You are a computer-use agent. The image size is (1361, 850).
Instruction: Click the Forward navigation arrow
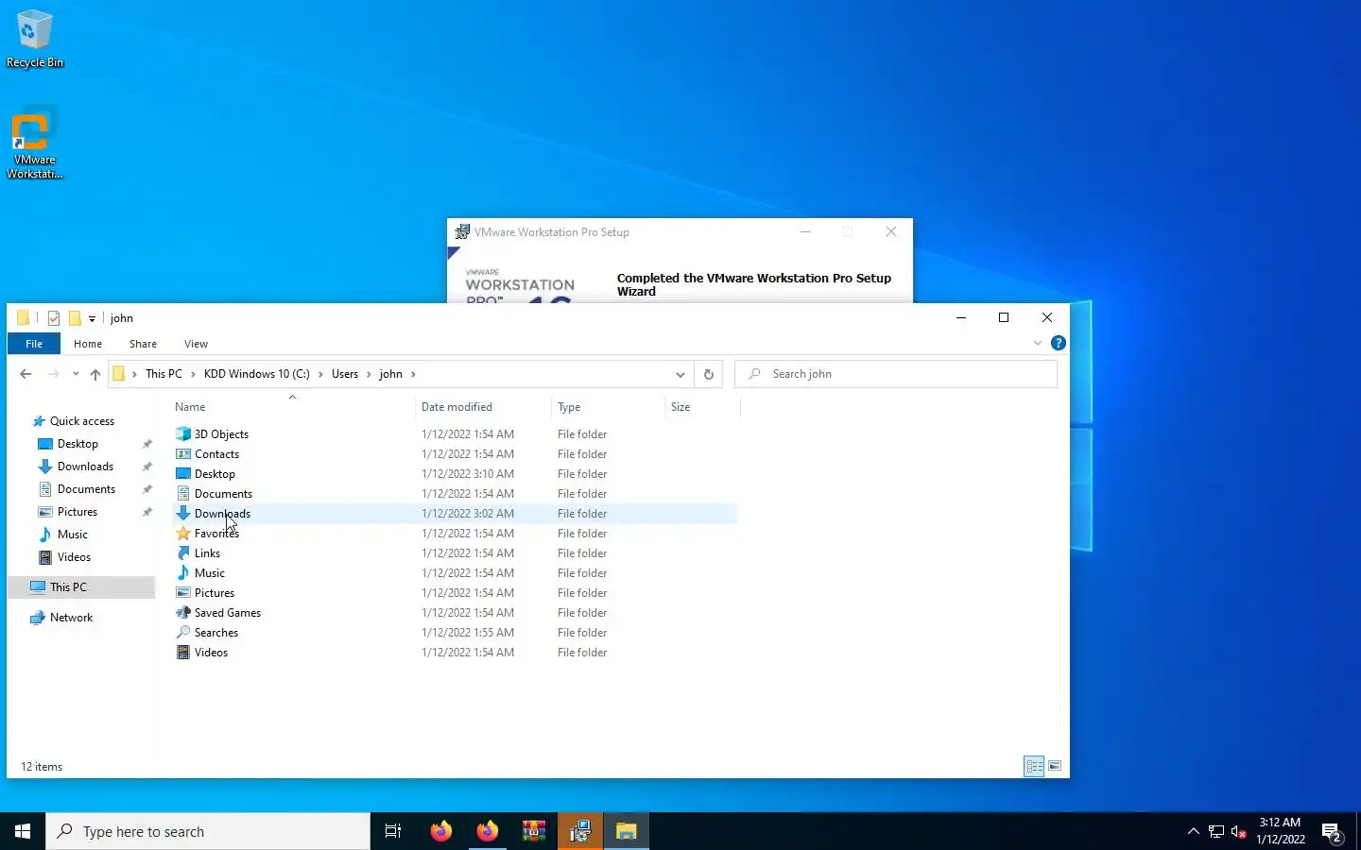tap(54, 374)
